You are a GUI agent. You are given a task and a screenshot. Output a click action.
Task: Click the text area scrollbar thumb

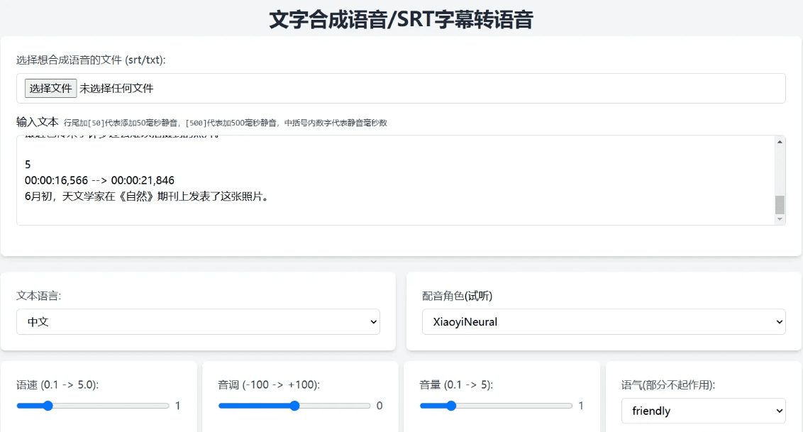click(x=780, y=205)
